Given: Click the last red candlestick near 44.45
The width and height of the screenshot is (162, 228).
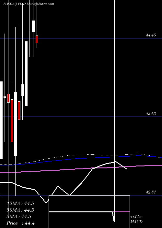Looking at the screenshot, I should (37, 39).
